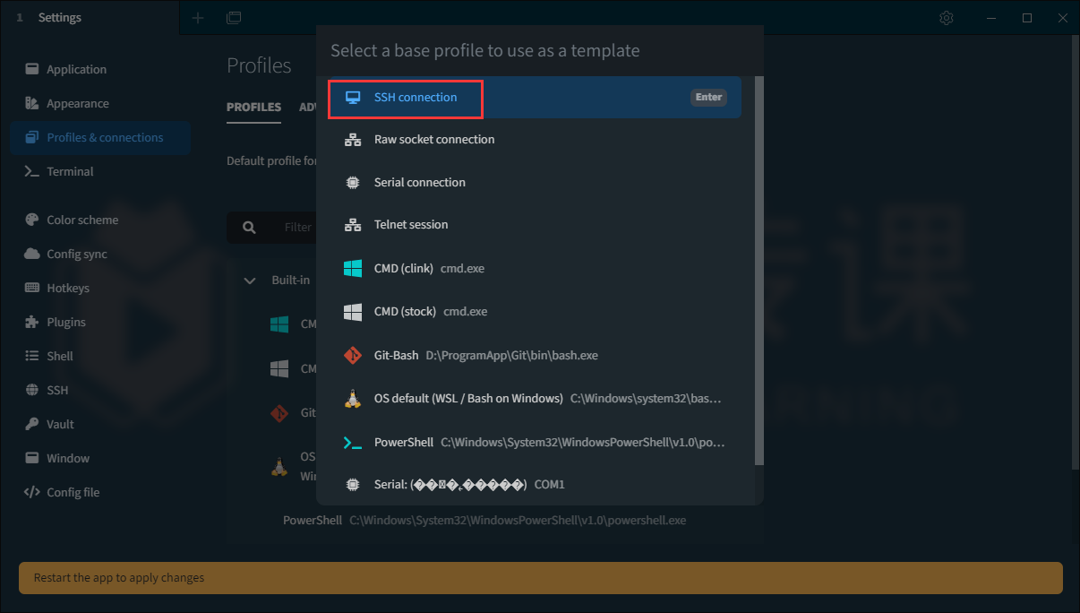Image resolution: width=1080 pixels, height=613 pixels.
Task: Click the Vault settings label
Action: tap(60, 424)
